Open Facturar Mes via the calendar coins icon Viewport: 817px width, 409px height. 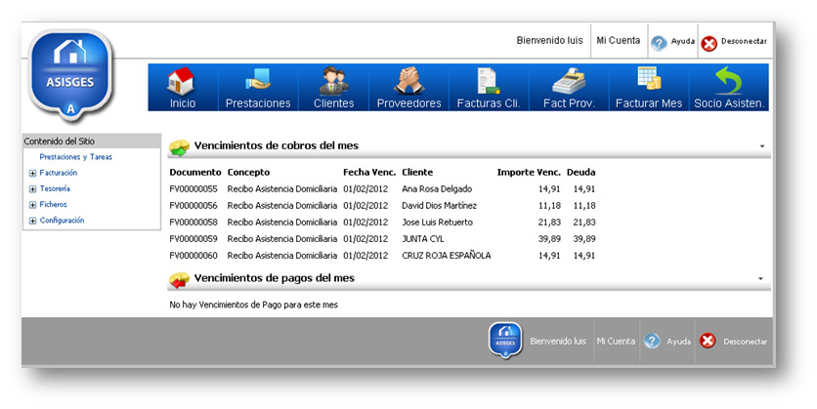(x=649, y=79)
